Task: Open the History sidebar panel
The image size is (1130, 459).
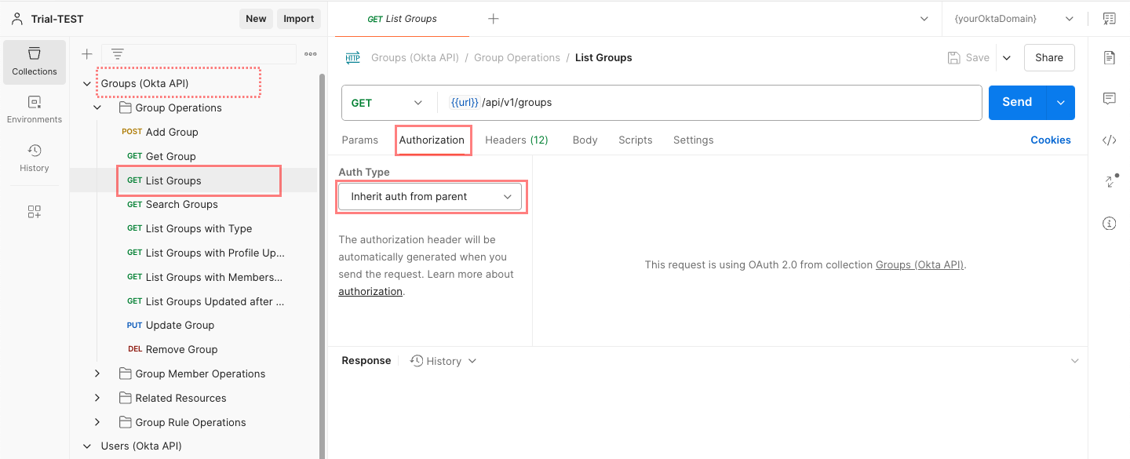Action: 35,158
